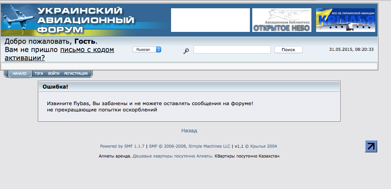The height and width of the screenshot is (189, 391).
Task: Open the Открытое небо aviation library banner
Action: click(x=281, y=20)
